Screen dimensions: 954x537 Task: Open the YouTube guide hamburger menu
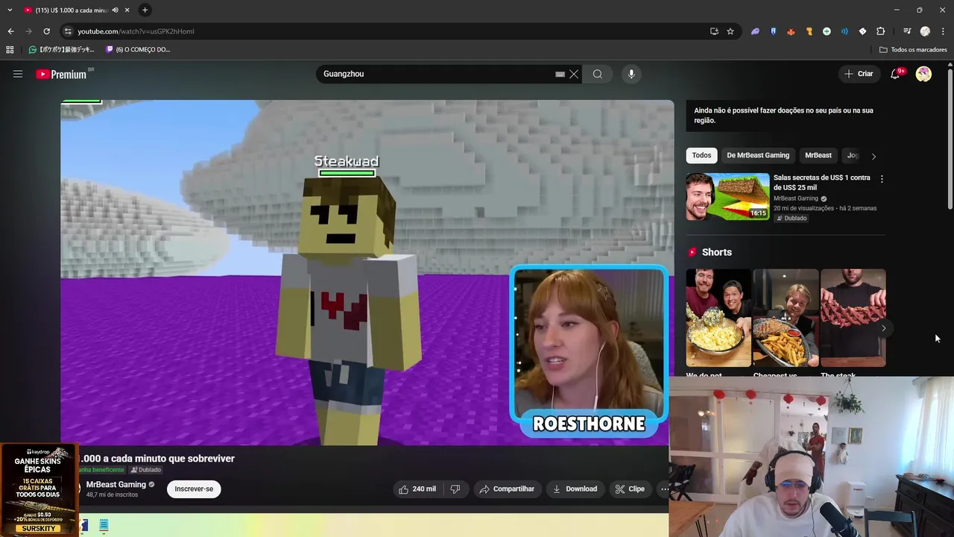tap(18, 74)
